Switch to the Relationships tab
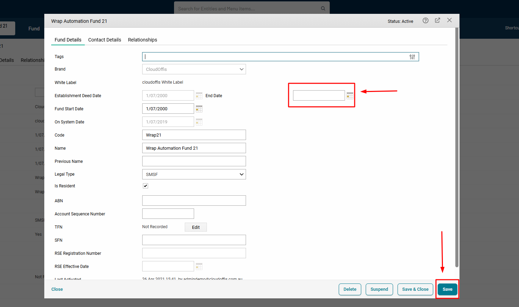Screen dimensions: 519x307 143,40
